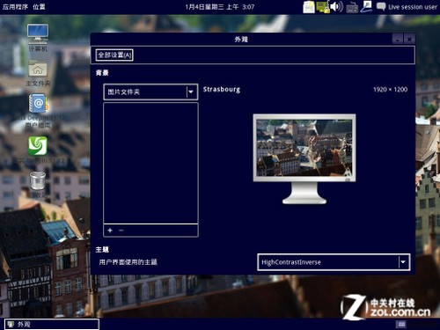
Task: Open the volume speaker tray icon
Action: tap(336, 6)
